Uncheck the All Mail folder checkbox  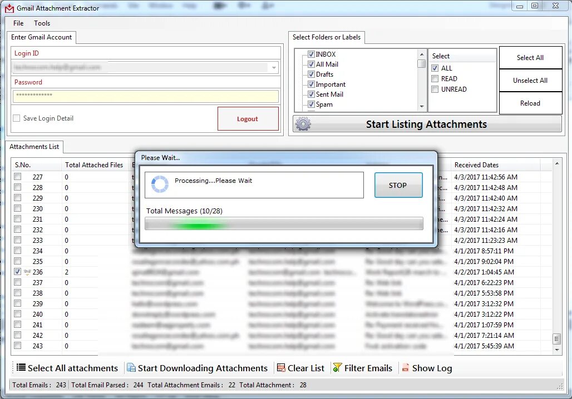coord(311,64)
